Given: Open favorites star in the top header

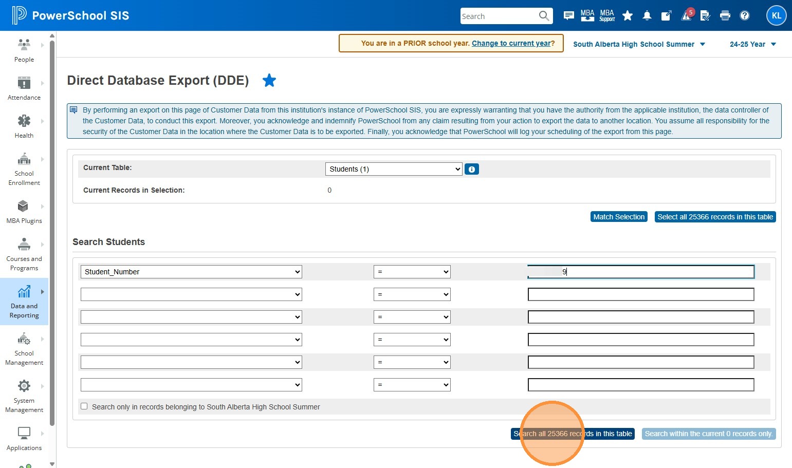Looking at the screenshot, I should (x=628, y=16).
